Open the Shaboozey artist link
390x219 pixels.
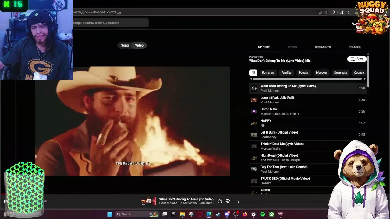268,137
